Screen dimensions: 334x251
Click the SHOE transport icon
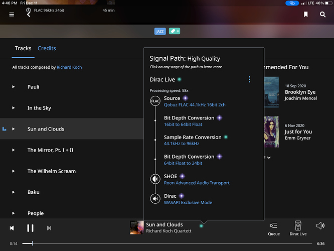(x=155, y=179)
